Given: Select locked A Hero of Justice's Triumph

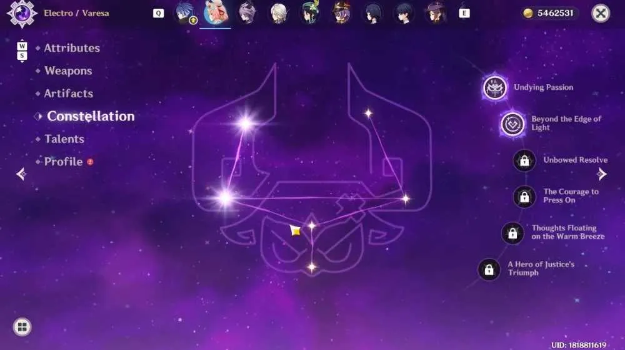Looking at the screenshot, I should point(489,270).
